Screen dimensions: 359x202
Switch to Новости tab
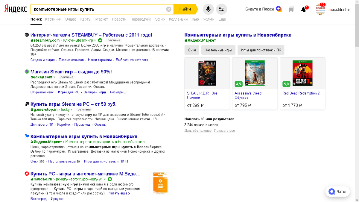pyautogui.click(x=119, y=19)
